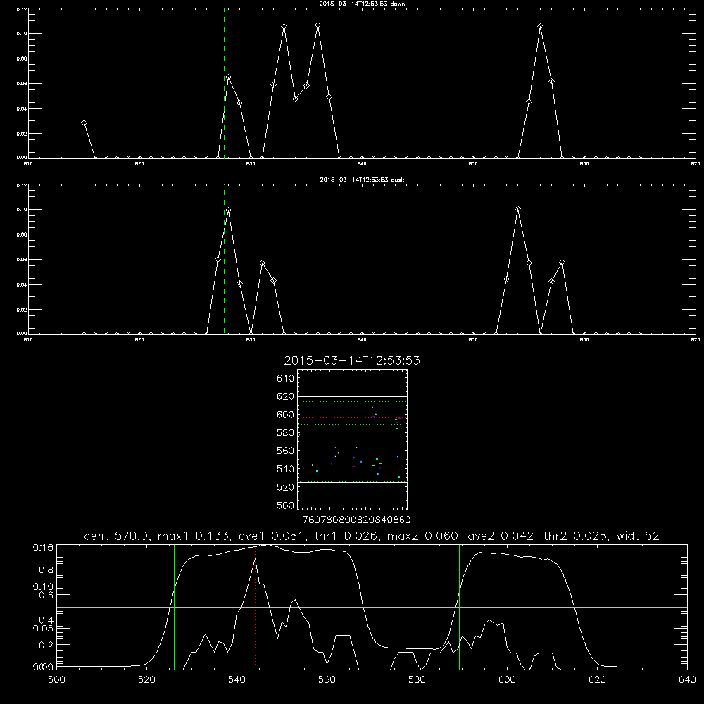
Task: Click x-axis label 540 of the bottom plot
Action: [237, 680]
